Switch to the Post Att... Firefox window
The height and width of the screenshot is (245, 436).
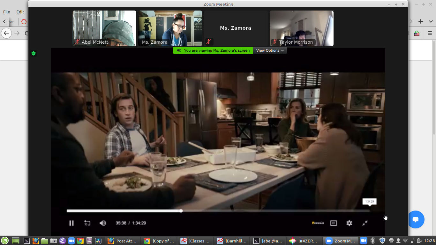click(x=123, y=241)
